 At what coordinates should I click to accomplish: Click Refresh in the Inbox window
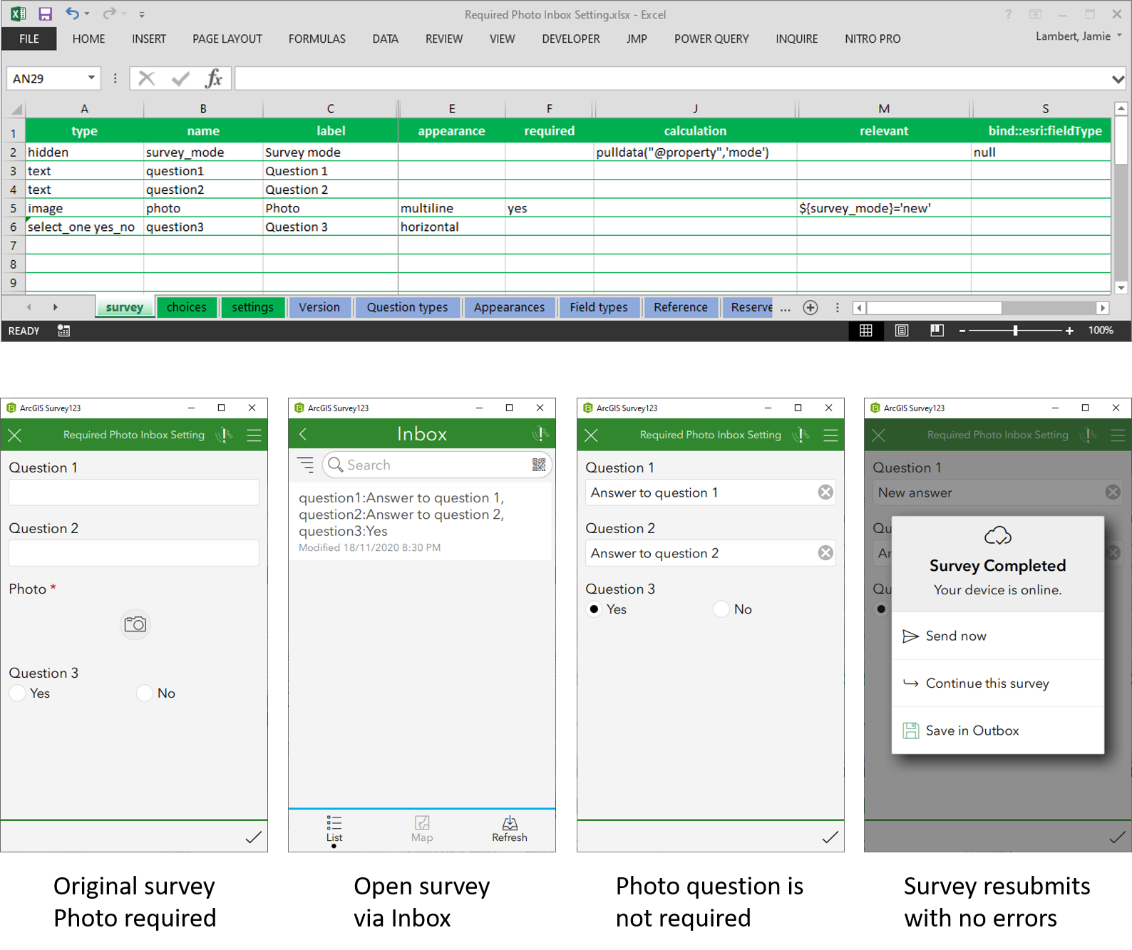pyautogui.click(x=510, y=830)
